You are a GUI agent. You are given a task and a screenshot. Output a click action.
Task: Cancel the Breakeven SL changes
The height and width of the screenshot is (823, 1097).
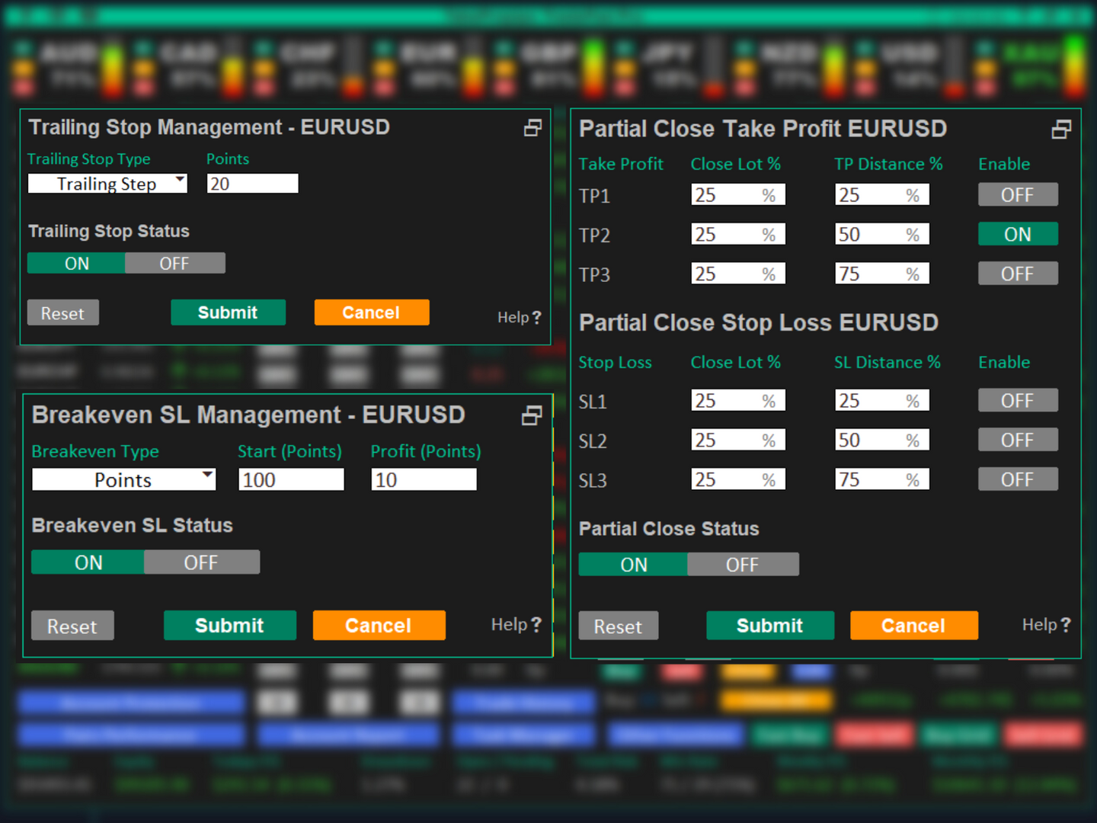coord(379,625)
